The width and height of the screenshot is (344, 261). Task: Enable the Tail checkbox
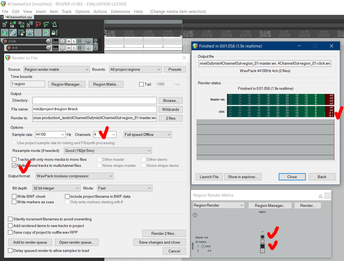141,84
